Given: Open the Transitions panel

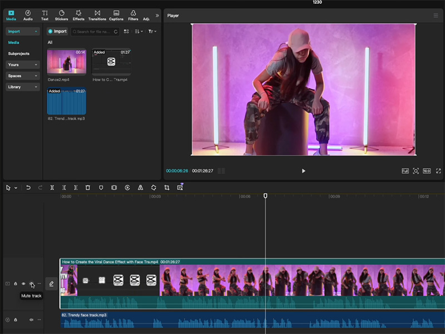Looking at the screenshot, I should click(96, 15).
